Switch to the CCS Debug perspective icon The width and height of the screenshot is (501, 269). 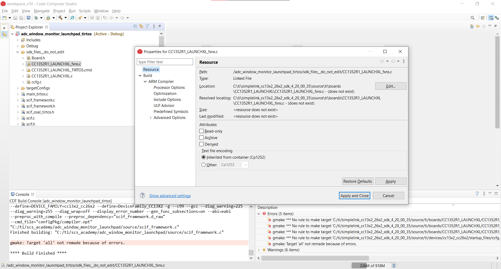497,18
